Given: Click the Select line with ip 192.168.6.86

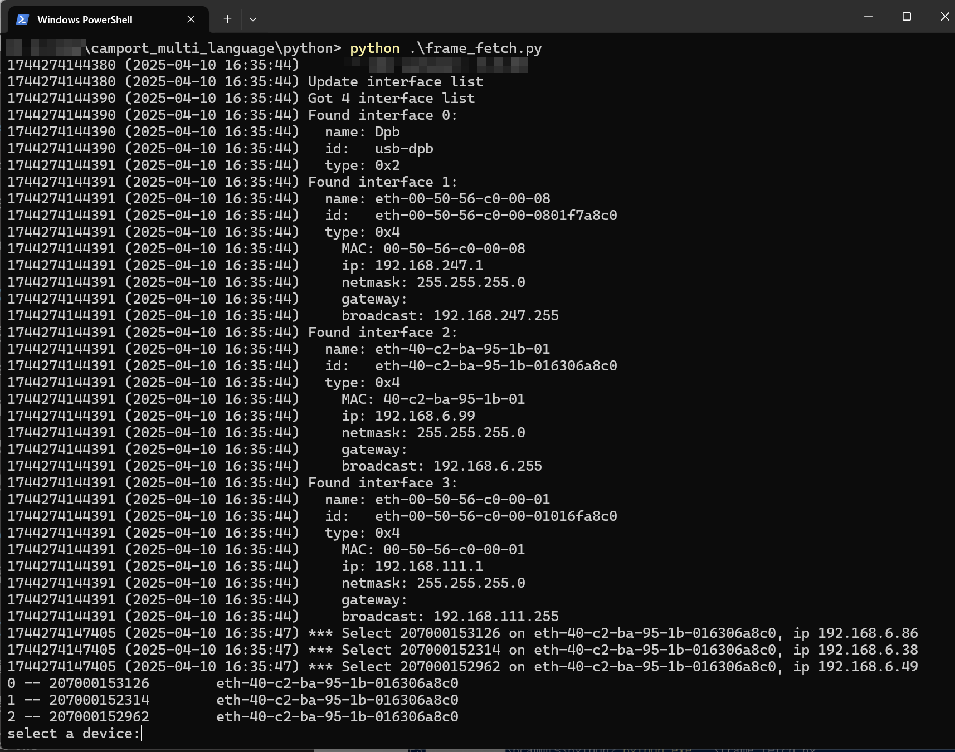Looking at the screenshot, I should coord(462,633).
